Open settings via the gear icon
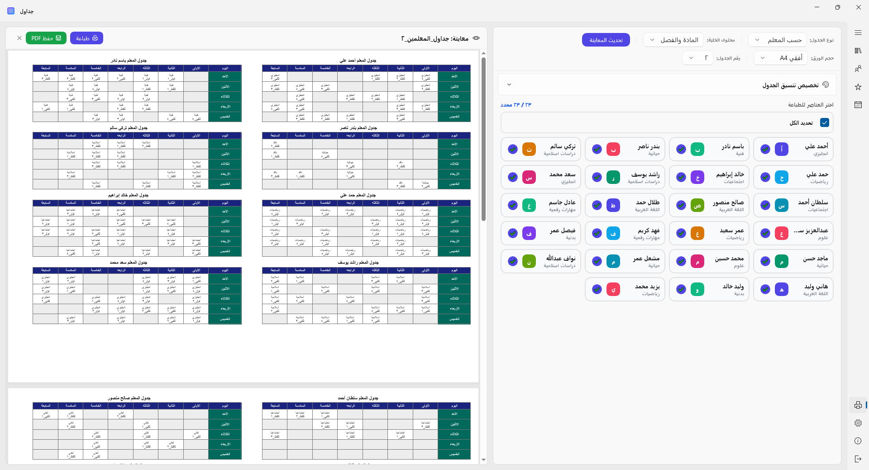The width and height of the screenshot is (869, 470). pyautogui.click(x=858, y=423)
